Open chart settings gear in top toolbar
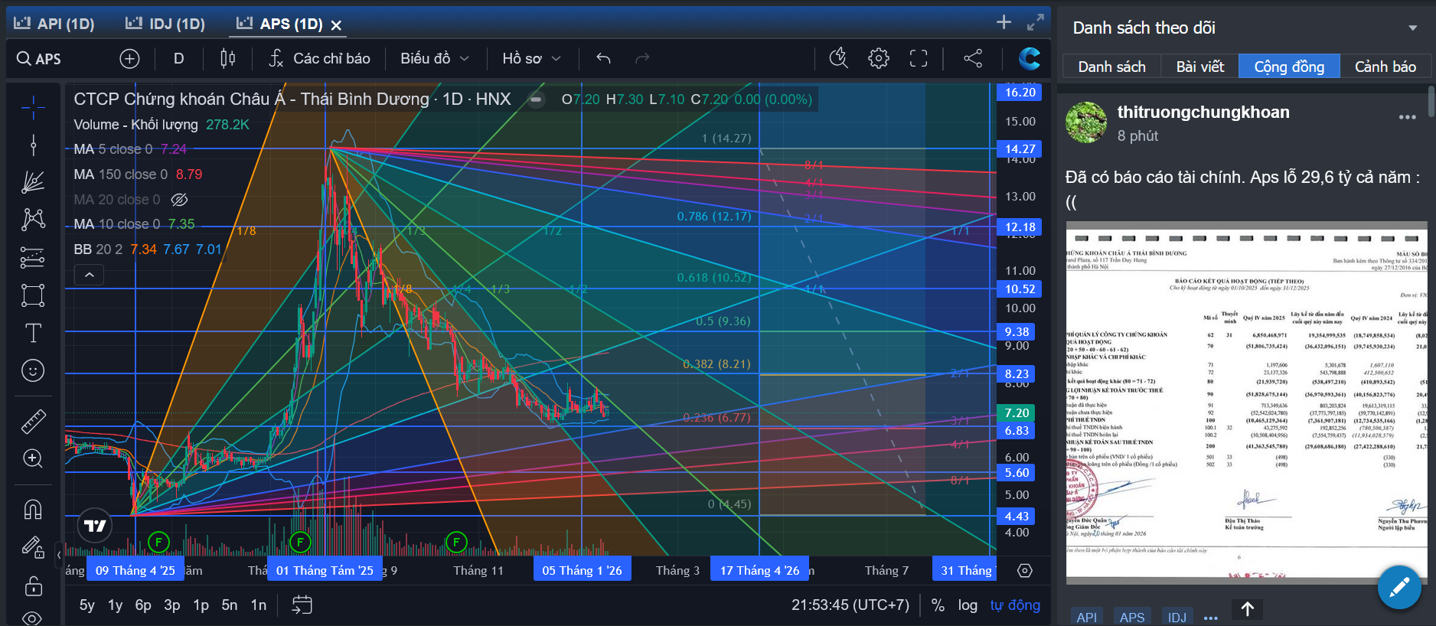1436x626 pixels. point(879,58)
